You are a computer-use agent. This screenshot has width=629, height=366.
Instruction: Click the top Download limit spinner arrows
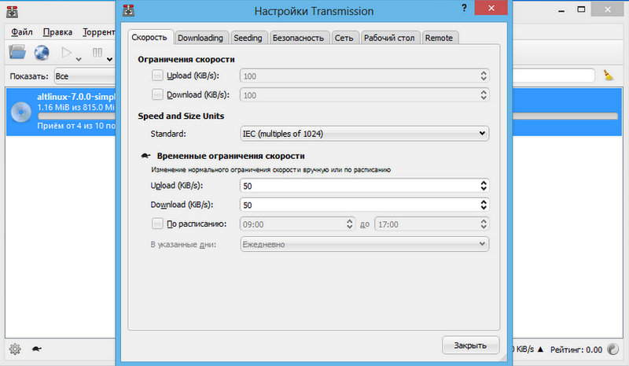[x=484, y=94]
